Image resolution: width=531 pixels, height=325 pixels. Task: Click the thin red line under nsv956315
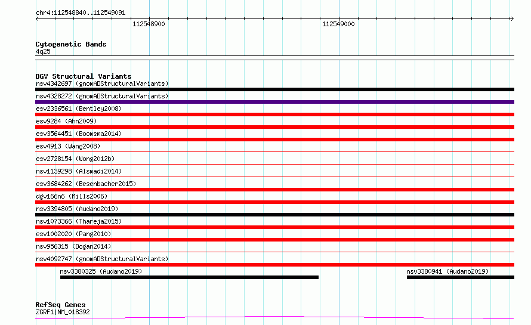point(274,252)
